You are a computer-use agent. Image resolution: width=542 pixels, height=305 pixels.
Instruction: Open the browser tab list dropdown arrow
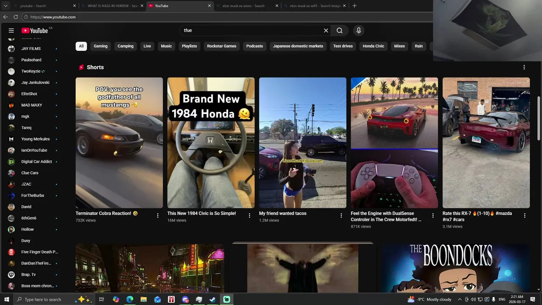6,6
